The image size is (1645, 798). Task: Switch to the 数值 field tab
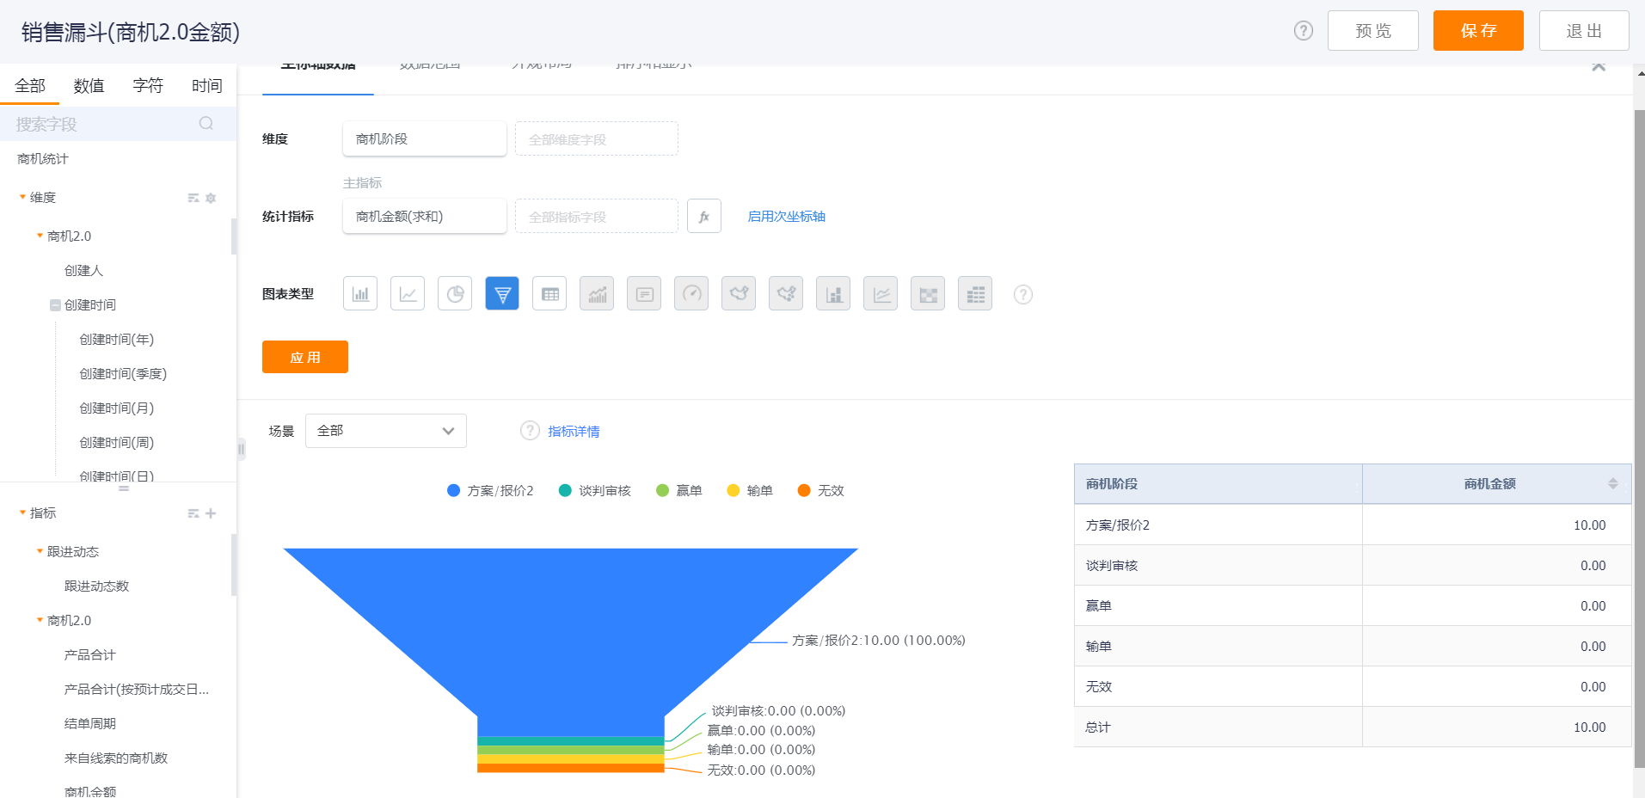coord(89,86)
